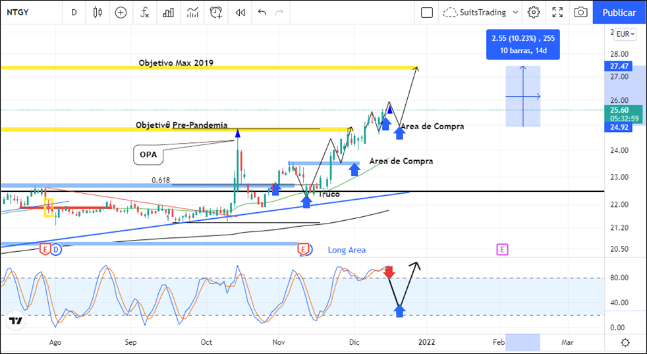Screen dimensions: 647x354
Task: Undo the last chart action
Action: tap(262, 13)
